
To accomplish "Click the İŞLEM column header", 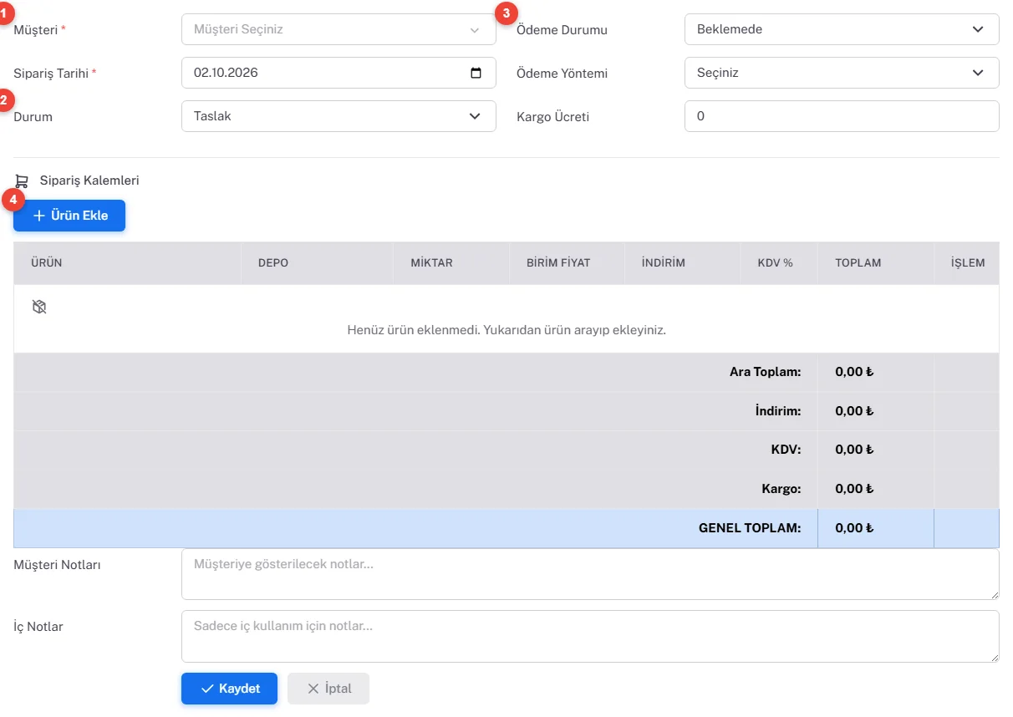I will pos(968,262).
